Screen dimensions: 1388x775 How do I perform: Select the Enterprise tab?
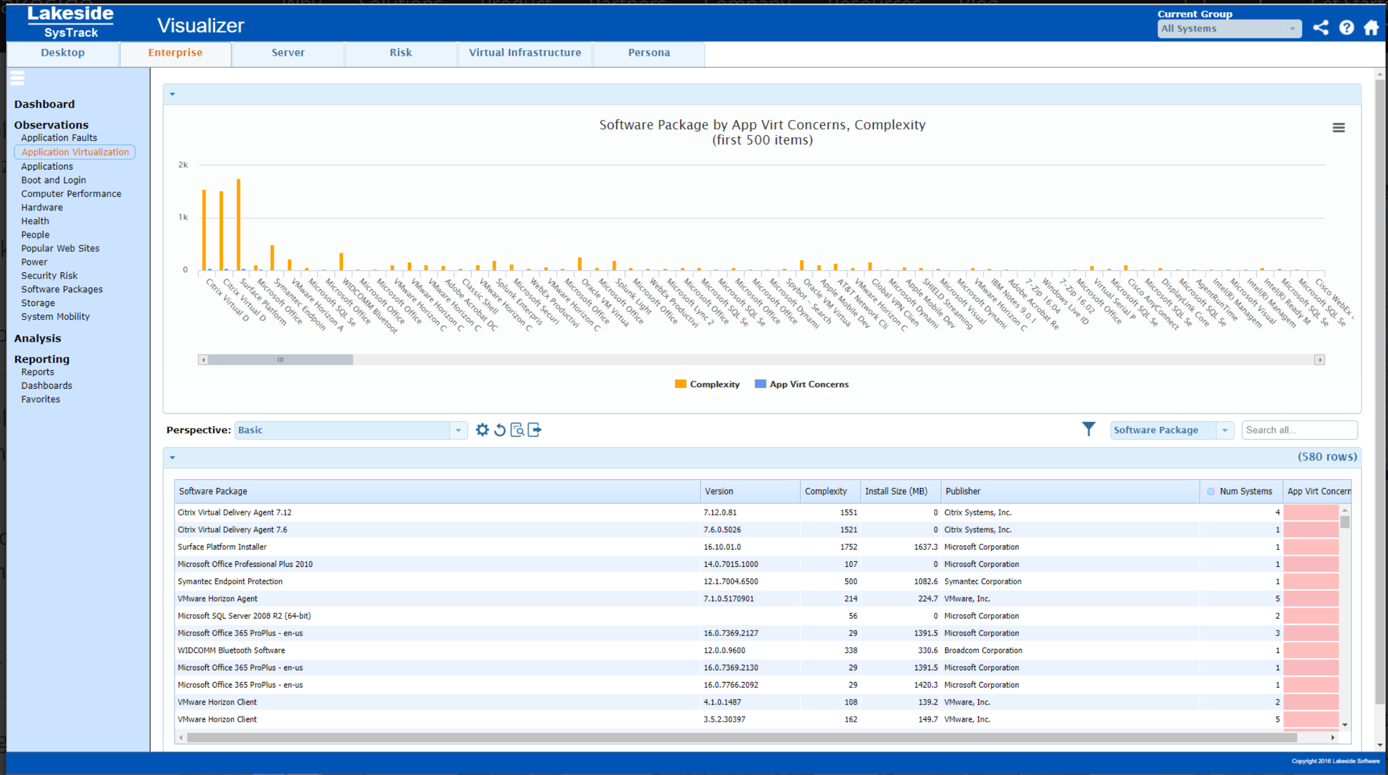(x=175, y=53)
